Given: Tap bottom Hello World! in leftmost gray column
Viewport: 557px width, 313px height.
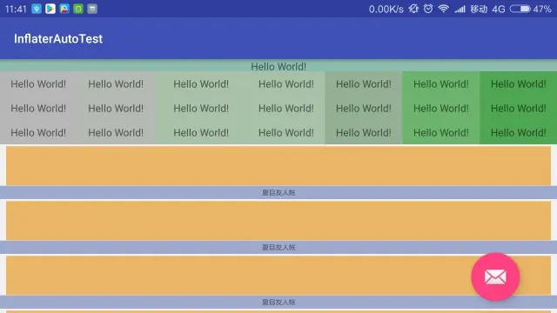Looking at the screenshot, I should pyautogui.click(x=38, y=133).
